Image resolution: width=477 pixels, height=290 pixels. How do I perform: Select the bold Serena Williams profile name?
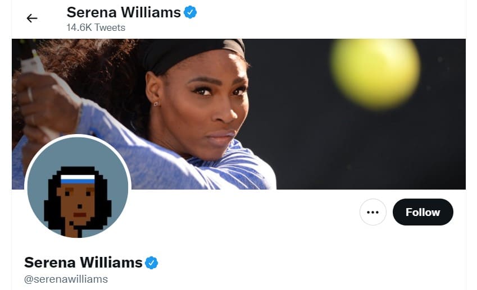tap(83, 263)
